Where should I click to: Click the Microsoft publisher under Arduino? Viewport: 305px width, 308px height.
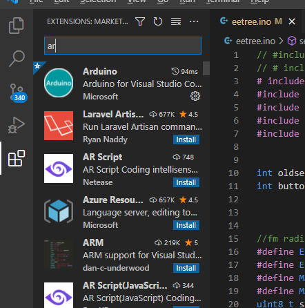point(101,97)
